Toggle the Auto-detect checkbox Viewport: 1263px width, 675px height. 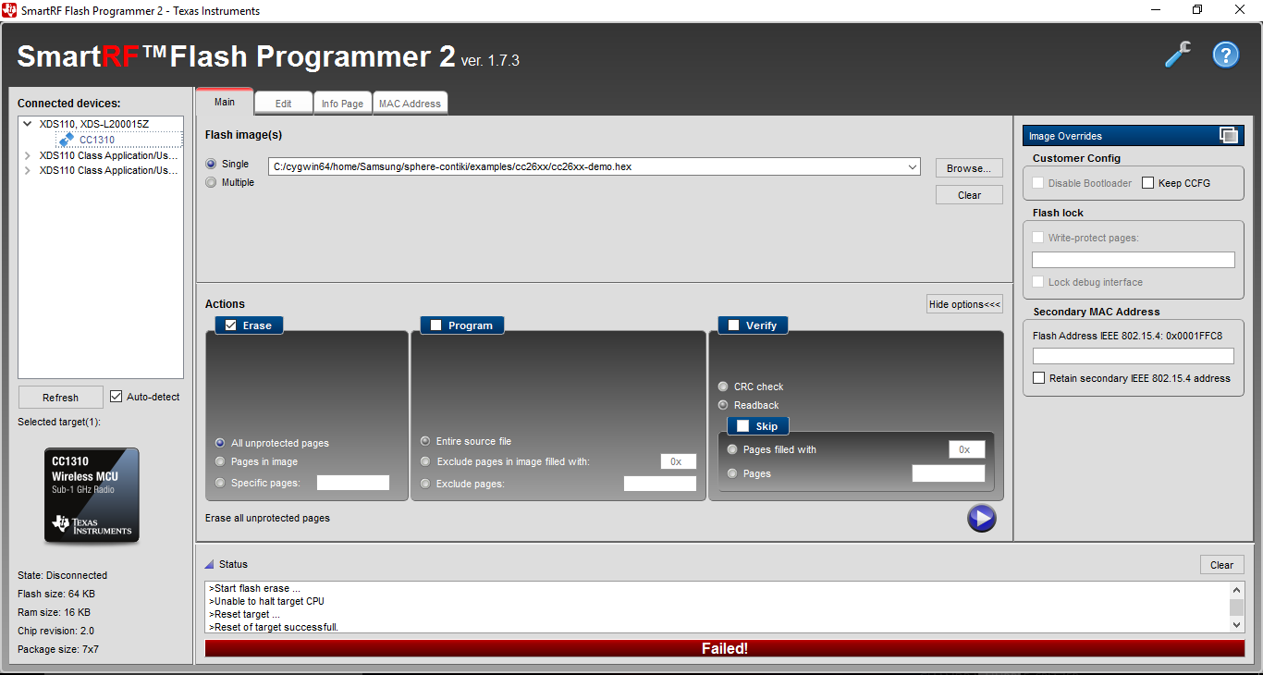pos(116,397)
